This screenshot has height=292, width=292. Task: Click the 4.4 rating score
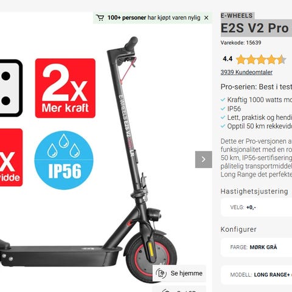(x=228, y=59)
